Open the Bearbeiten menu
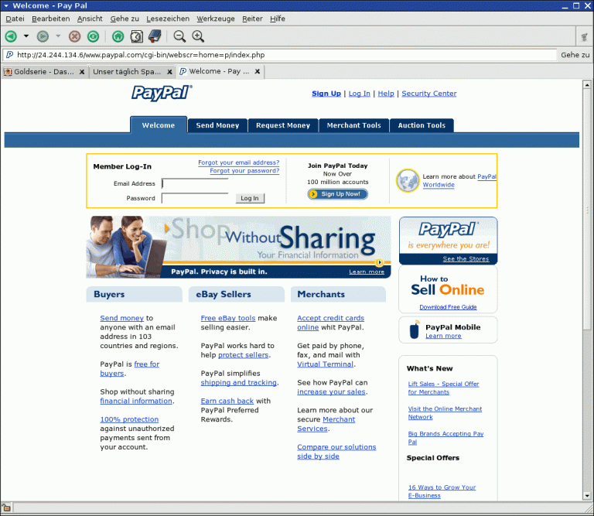This screenshot has height=516, width=594. [x=51, y=19]
